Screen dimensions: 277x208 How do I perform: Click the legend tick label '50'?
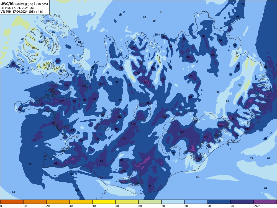point(117,206)
